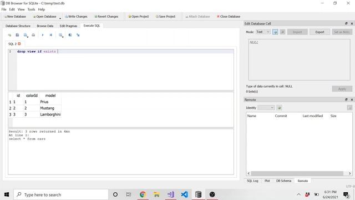The width and height of the screenshot is (355, 200).
Task: Click the SQL editor text line
Action: (125, 52)
